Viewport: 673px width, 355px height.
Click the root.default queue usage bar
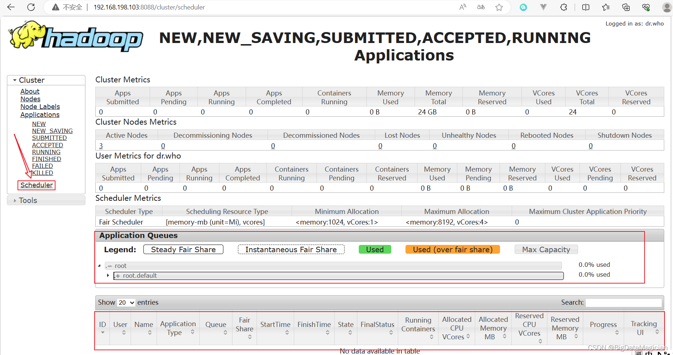tap(338, 276)
